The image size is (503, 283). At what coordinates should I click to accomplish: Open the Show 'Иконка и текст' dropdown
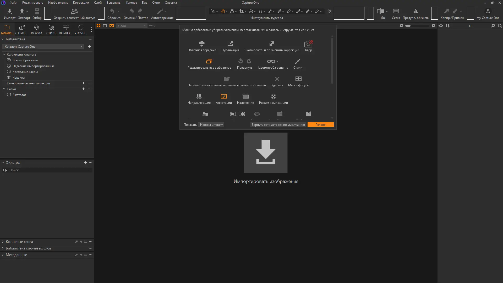tap(211, 125)
